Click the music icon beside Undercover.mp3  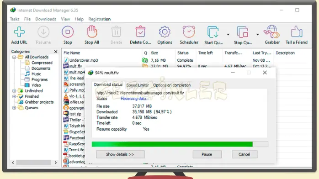click(66, 60)
